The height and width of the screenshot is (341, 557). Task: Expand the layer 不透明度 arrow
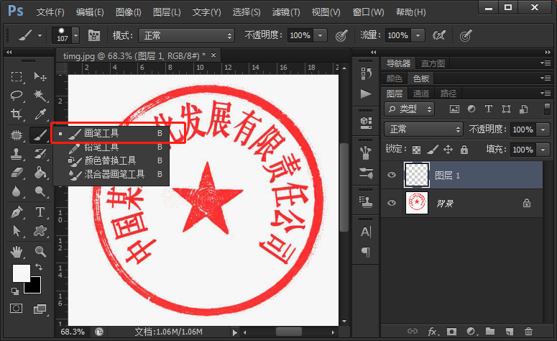(543, 129)
